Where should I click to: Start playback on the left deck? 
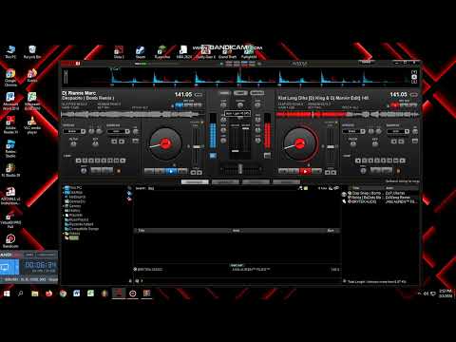click(171, 171)
